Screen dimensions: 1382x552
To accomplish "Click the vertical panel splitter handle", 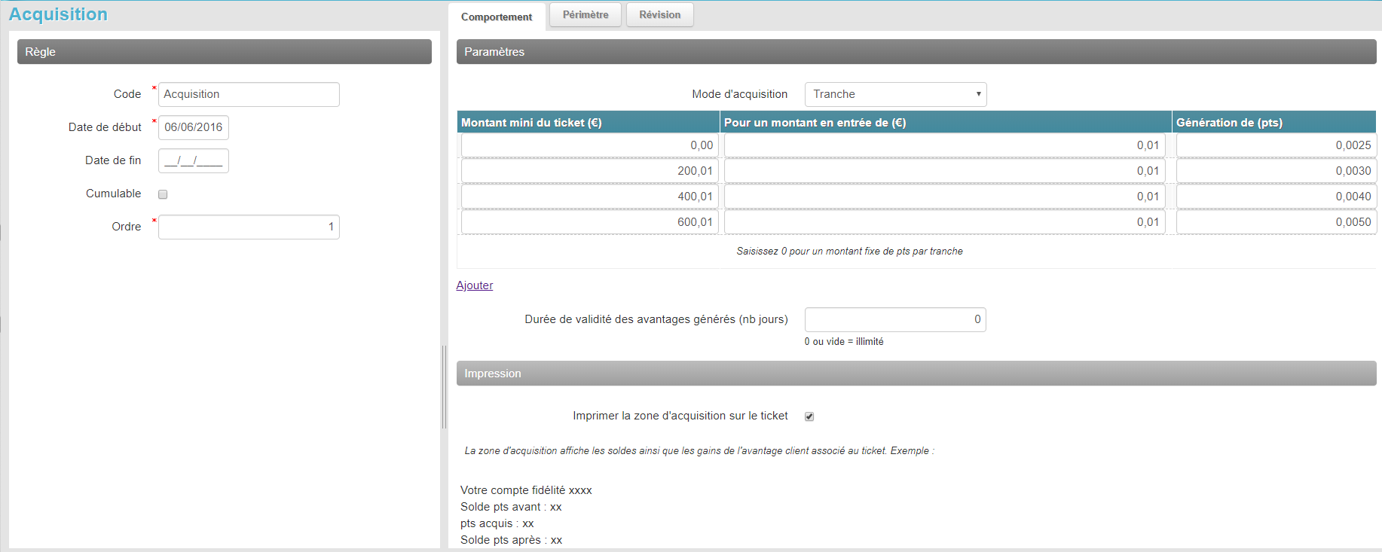I will (444, 387).
